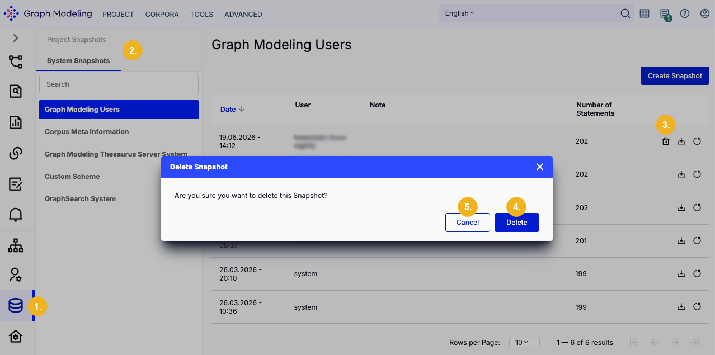Go to next page of results

point(675,342)
